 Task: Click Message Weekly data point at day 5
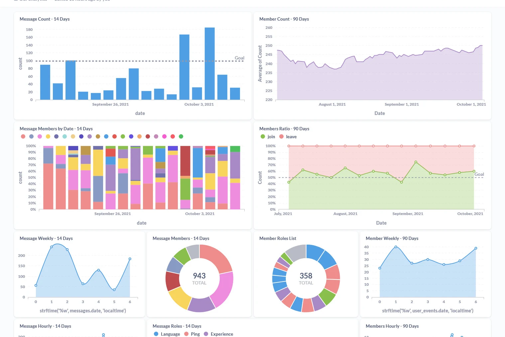pyautogui.click(x=114, y=290)
